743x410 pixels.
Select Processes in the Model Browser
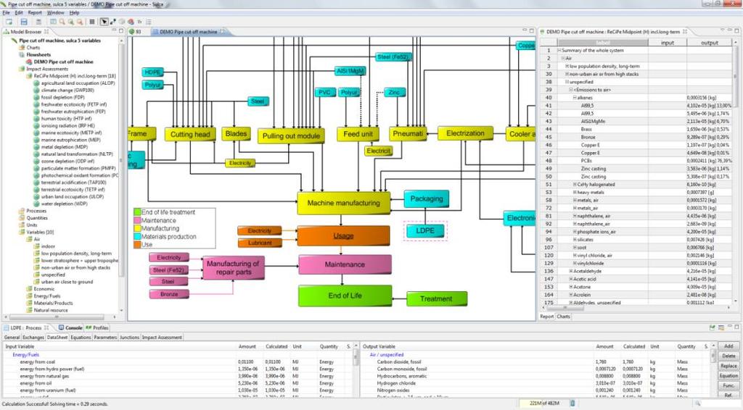(x=36, y=211)
